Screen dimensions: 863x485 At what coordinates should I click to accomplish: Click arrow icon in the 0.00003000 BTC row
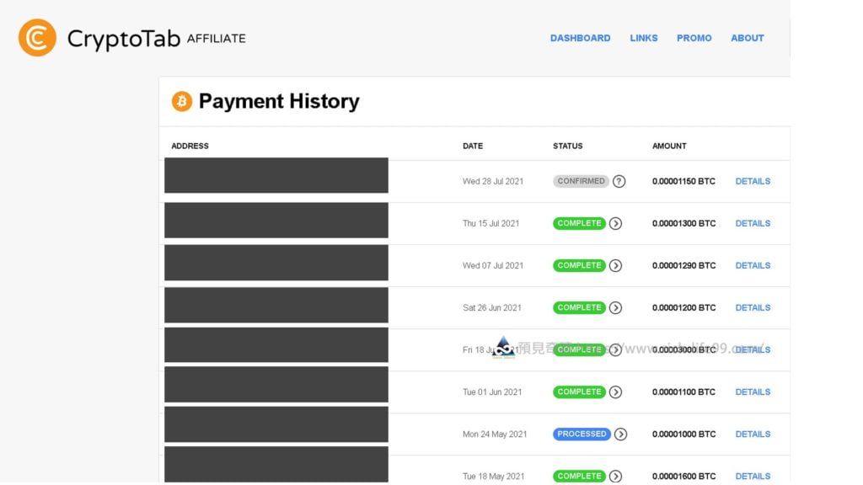click(616, 349)
